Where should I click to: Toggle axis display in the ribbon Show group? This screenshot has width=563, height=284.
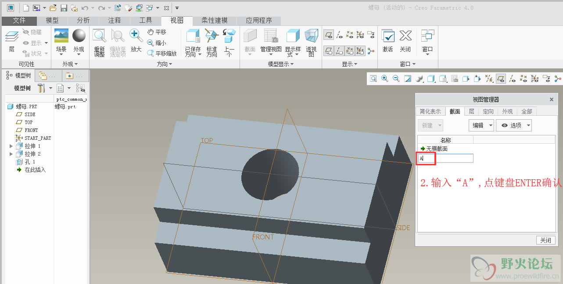click(x=339, y=35)
